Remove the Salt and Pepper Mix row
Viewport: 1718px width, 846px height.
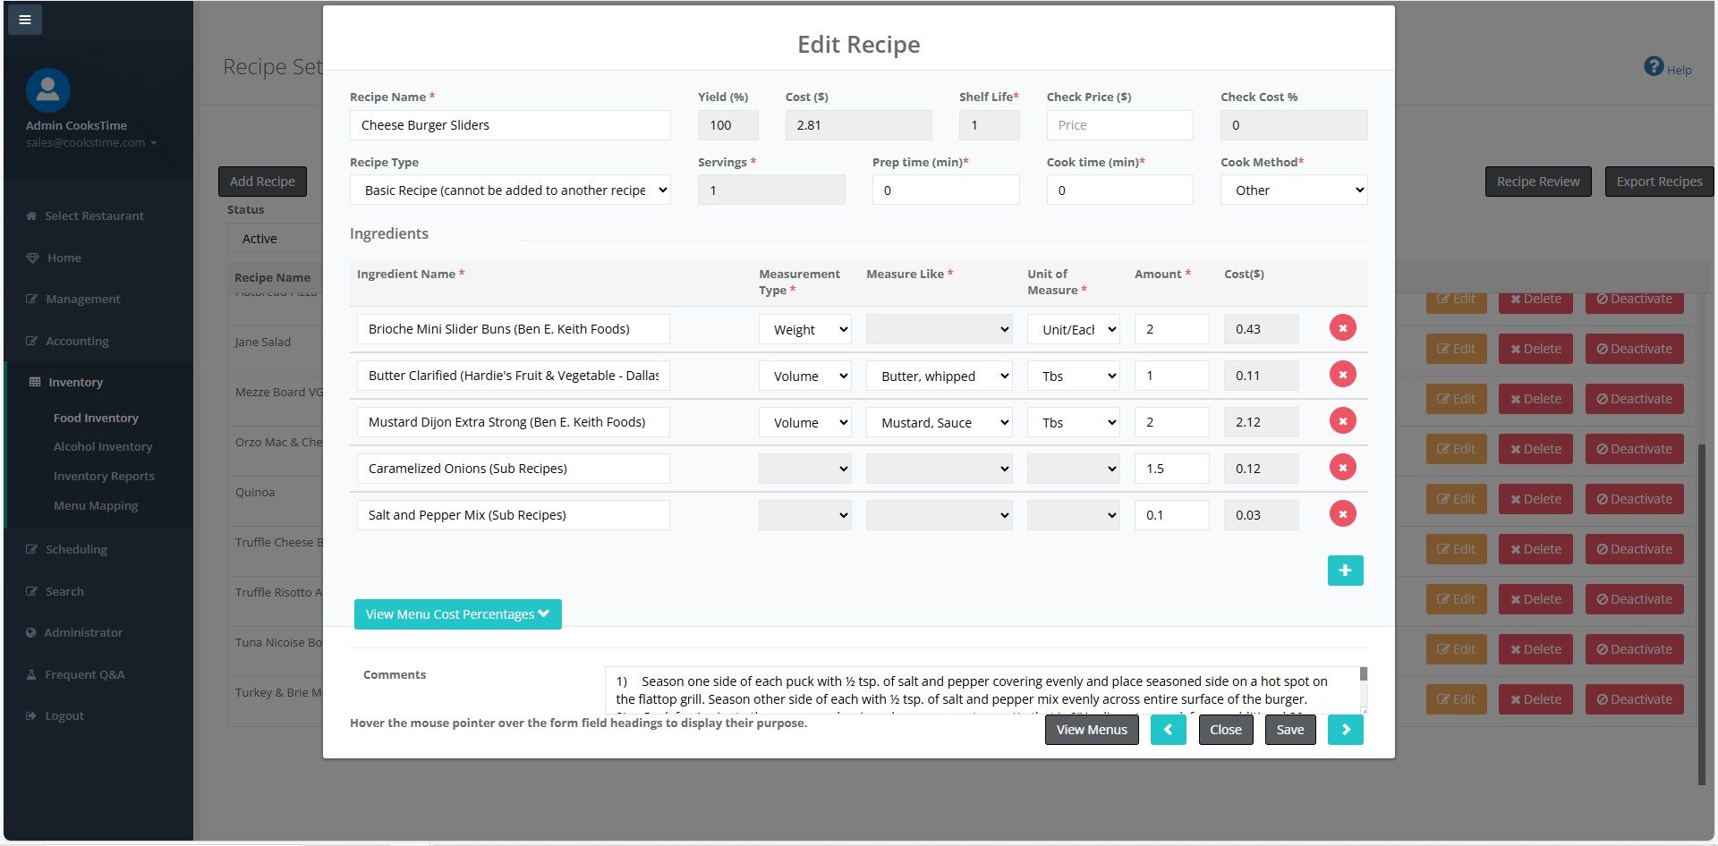coord(1342,514)
